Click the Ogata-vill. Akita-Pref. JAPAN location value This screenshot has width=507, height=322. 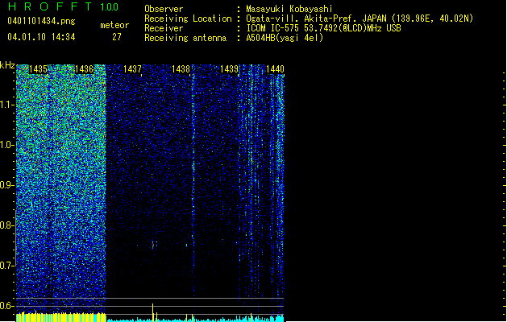[359, 19]
